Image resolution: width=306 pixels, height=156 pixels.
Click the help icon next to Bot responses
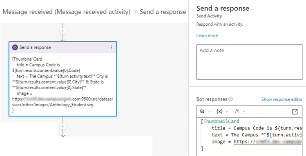[230, 99]
